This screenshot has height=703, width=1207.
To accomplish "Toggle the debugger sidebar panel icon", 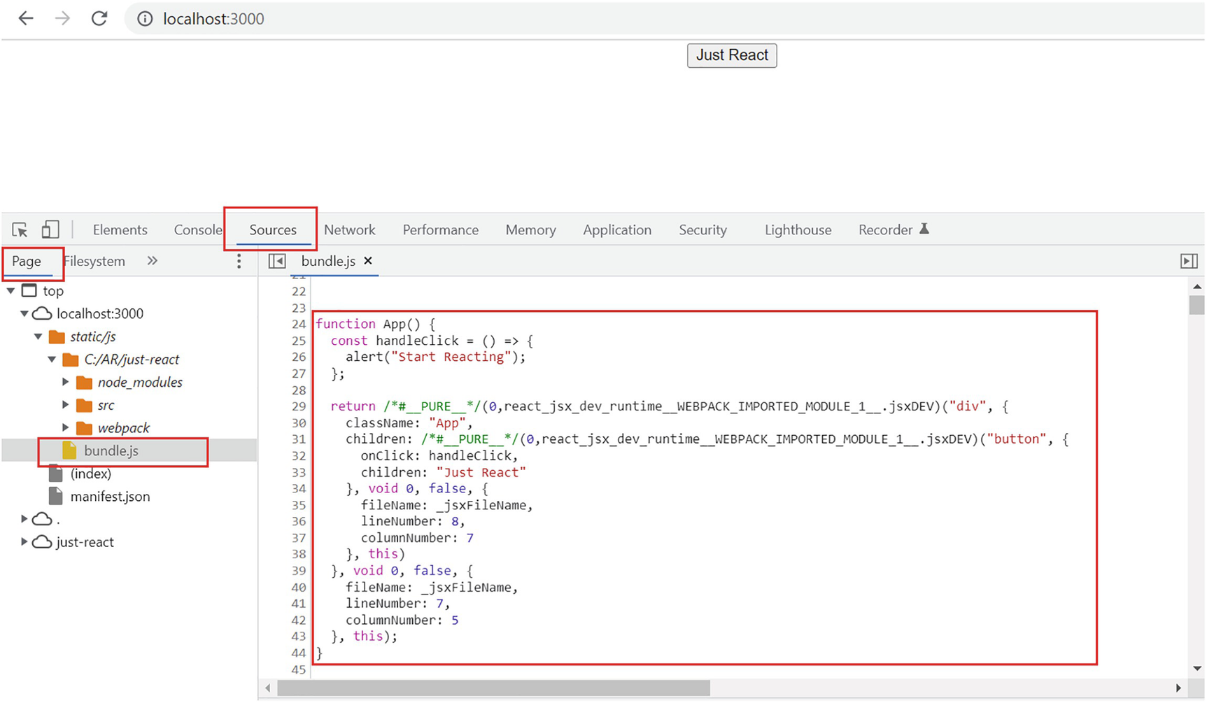I will pyautogui.click(x=1188, y=261).
